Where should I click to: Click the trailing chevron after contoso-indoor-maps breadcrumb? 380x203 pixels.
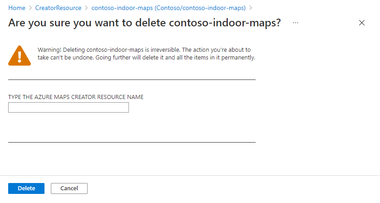[x=251, y=8]
